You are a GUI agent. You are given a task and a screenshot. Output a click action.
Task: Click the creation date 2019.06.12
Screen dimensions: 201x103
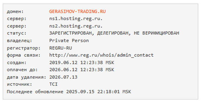click(x=60, y=62)
